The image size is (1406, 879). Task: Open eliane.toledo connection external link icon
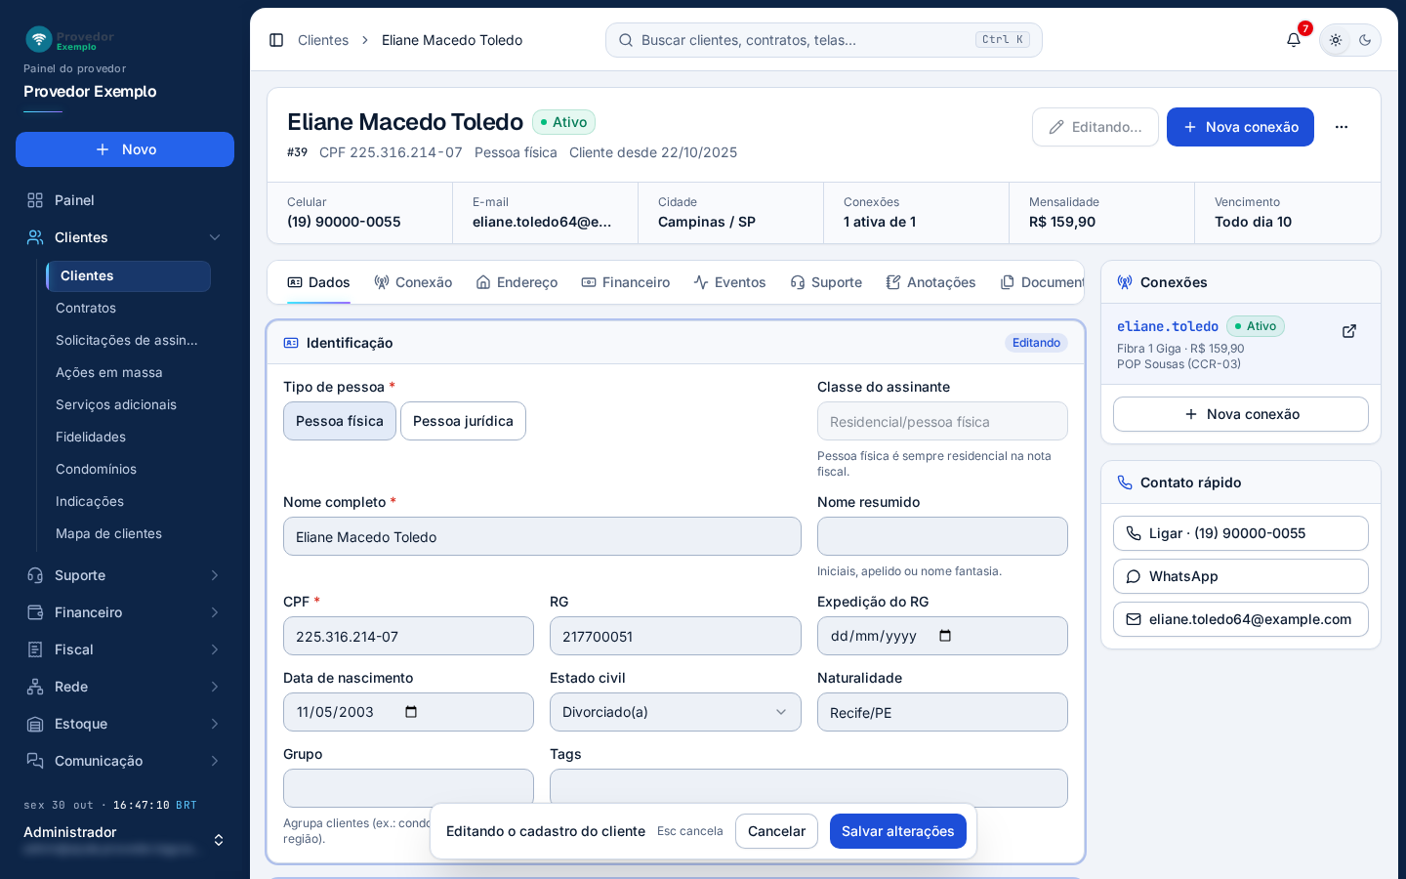(x=1349, y=331)
